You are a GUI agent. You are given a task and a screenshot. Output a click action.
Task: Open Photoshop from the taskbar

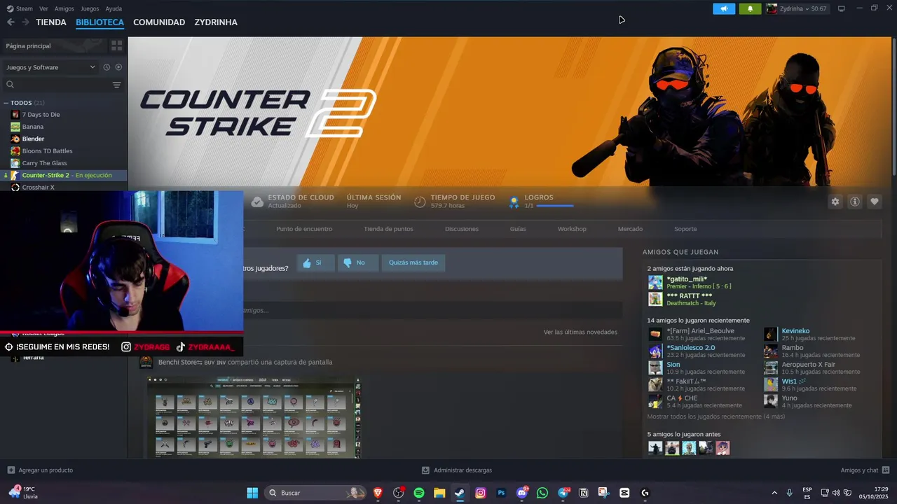pos(501,493)
